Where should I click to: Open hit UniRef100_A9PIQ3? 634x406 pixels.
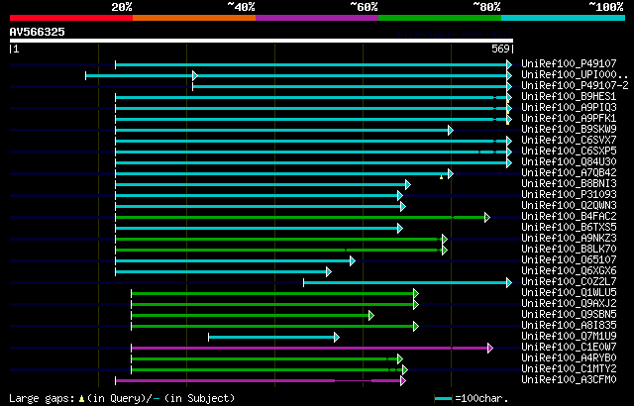tap(569, 108)
